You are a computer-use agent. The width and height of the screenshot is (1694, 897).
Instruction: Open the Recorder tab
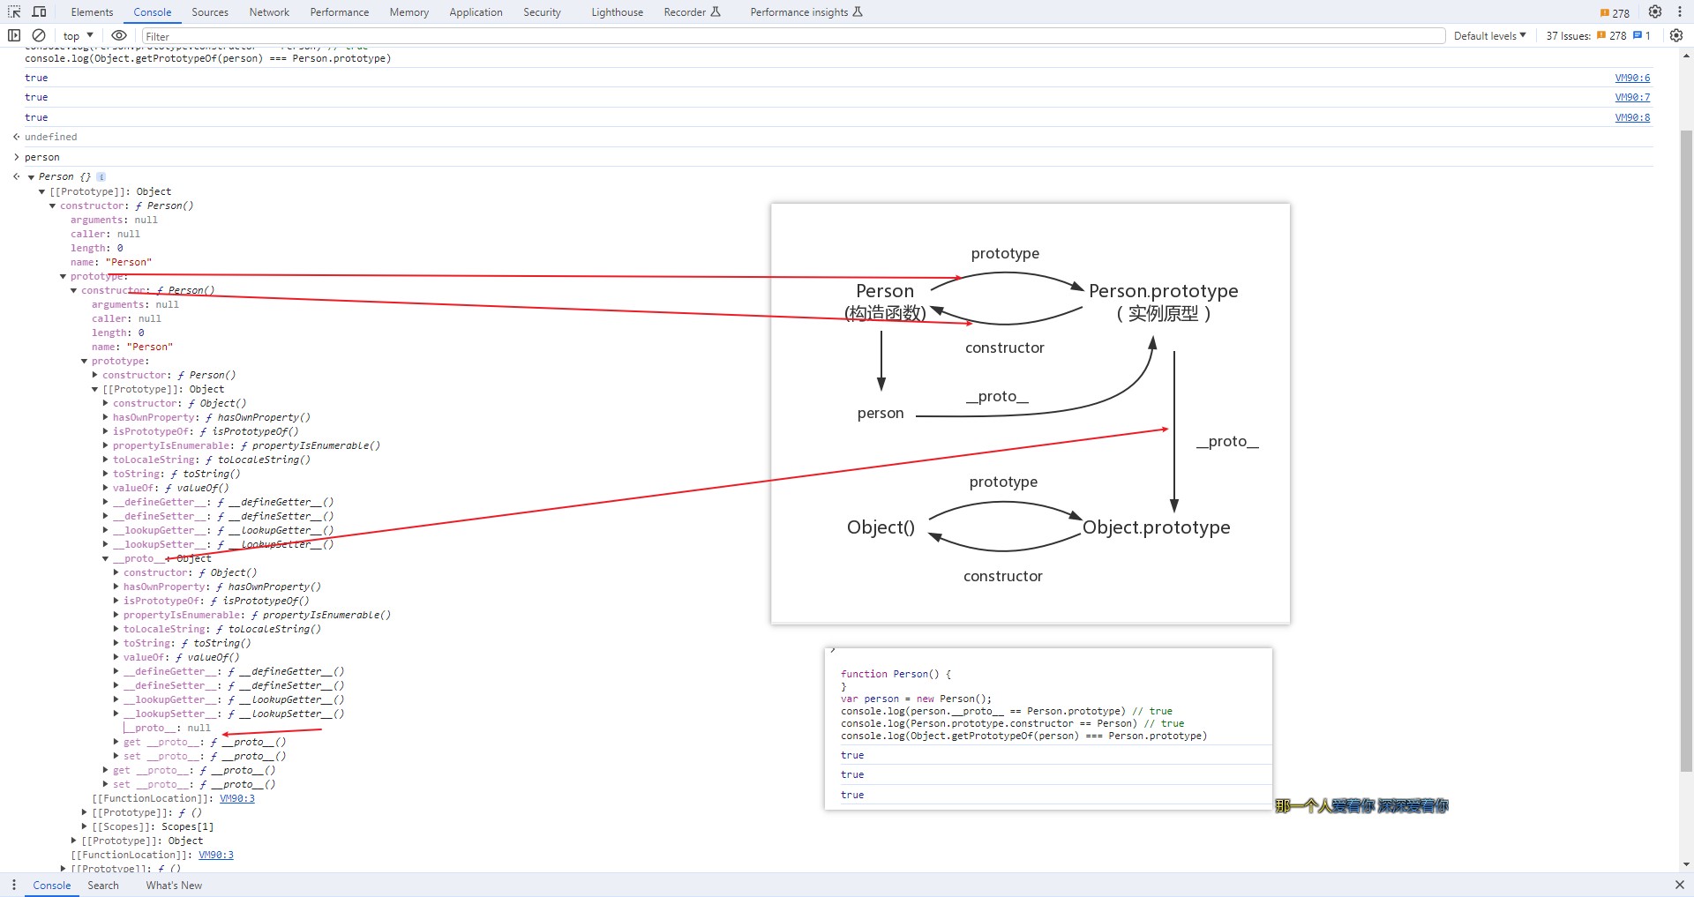click(692, 12)
